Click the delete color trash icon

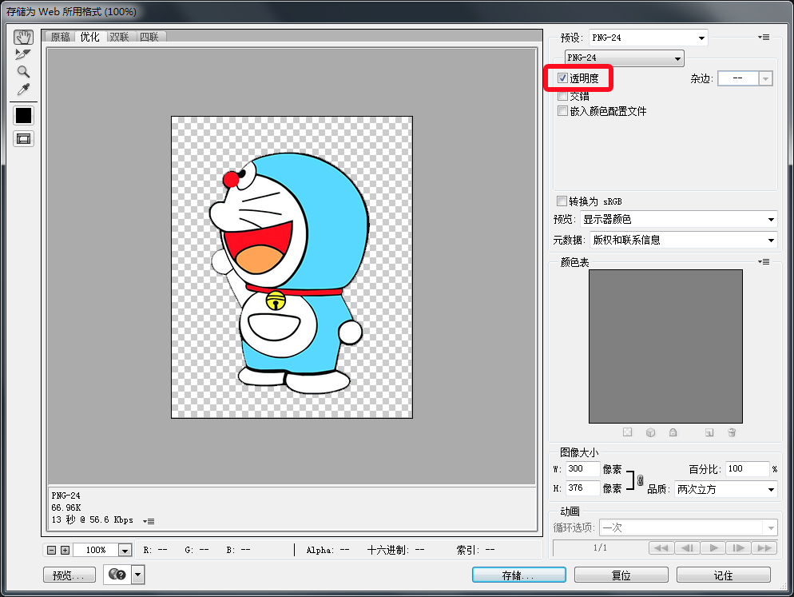click(732, 432)
